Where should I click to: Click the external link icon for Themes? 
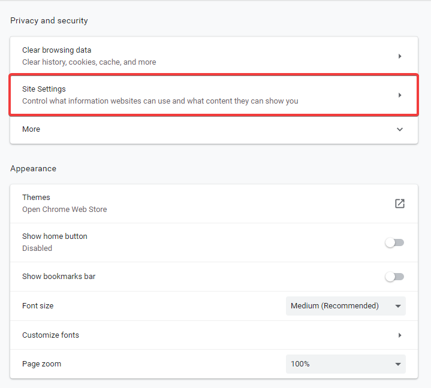click(x=400, y=204)
